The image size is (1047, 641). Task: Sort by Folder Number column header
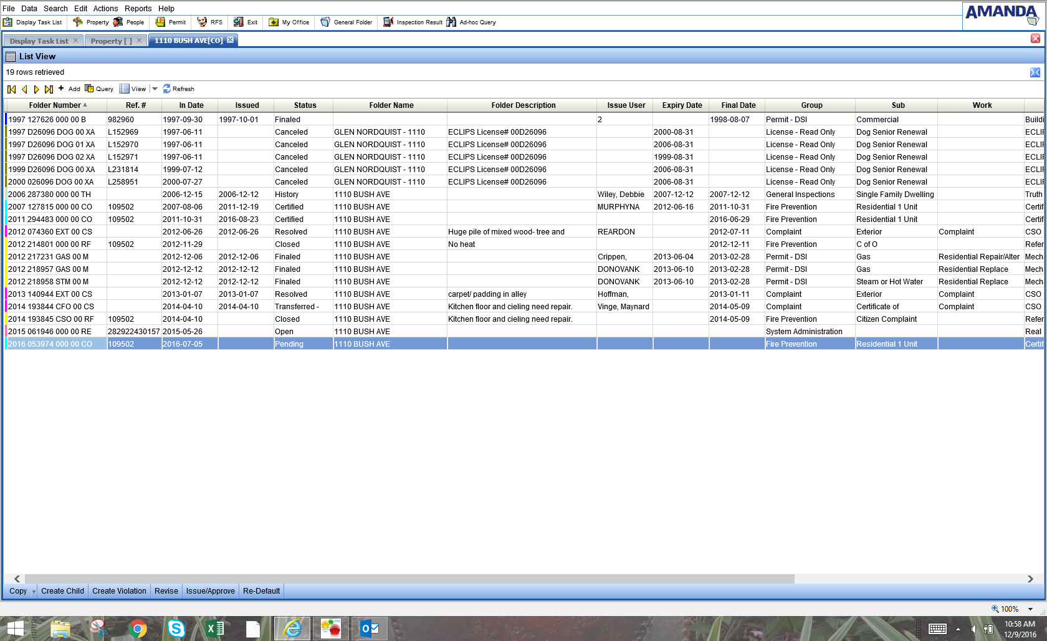pos(55,105)
